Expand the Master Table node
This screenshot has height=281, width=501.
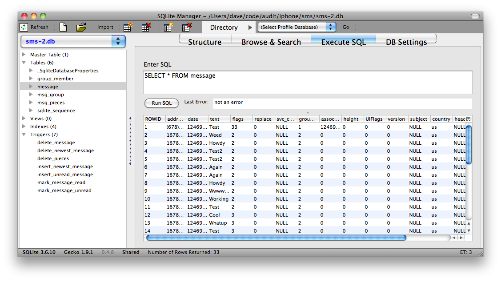[x=24, y=55]
